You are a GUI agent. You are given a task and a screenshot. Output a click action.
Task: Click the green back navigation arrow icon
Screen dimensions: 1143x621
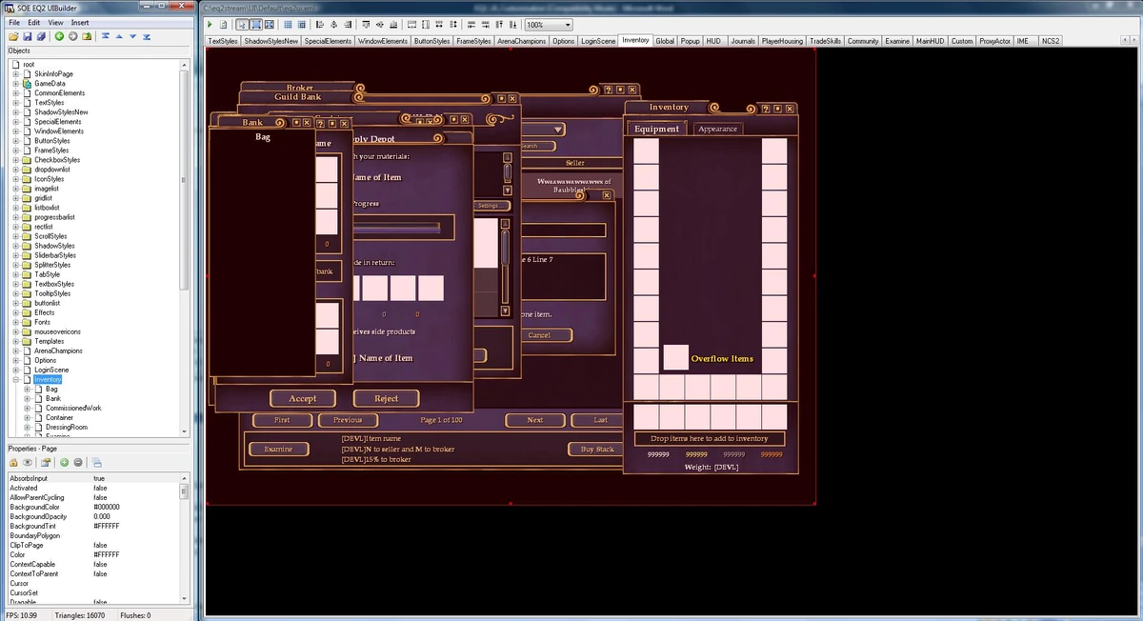pos(59,36)
